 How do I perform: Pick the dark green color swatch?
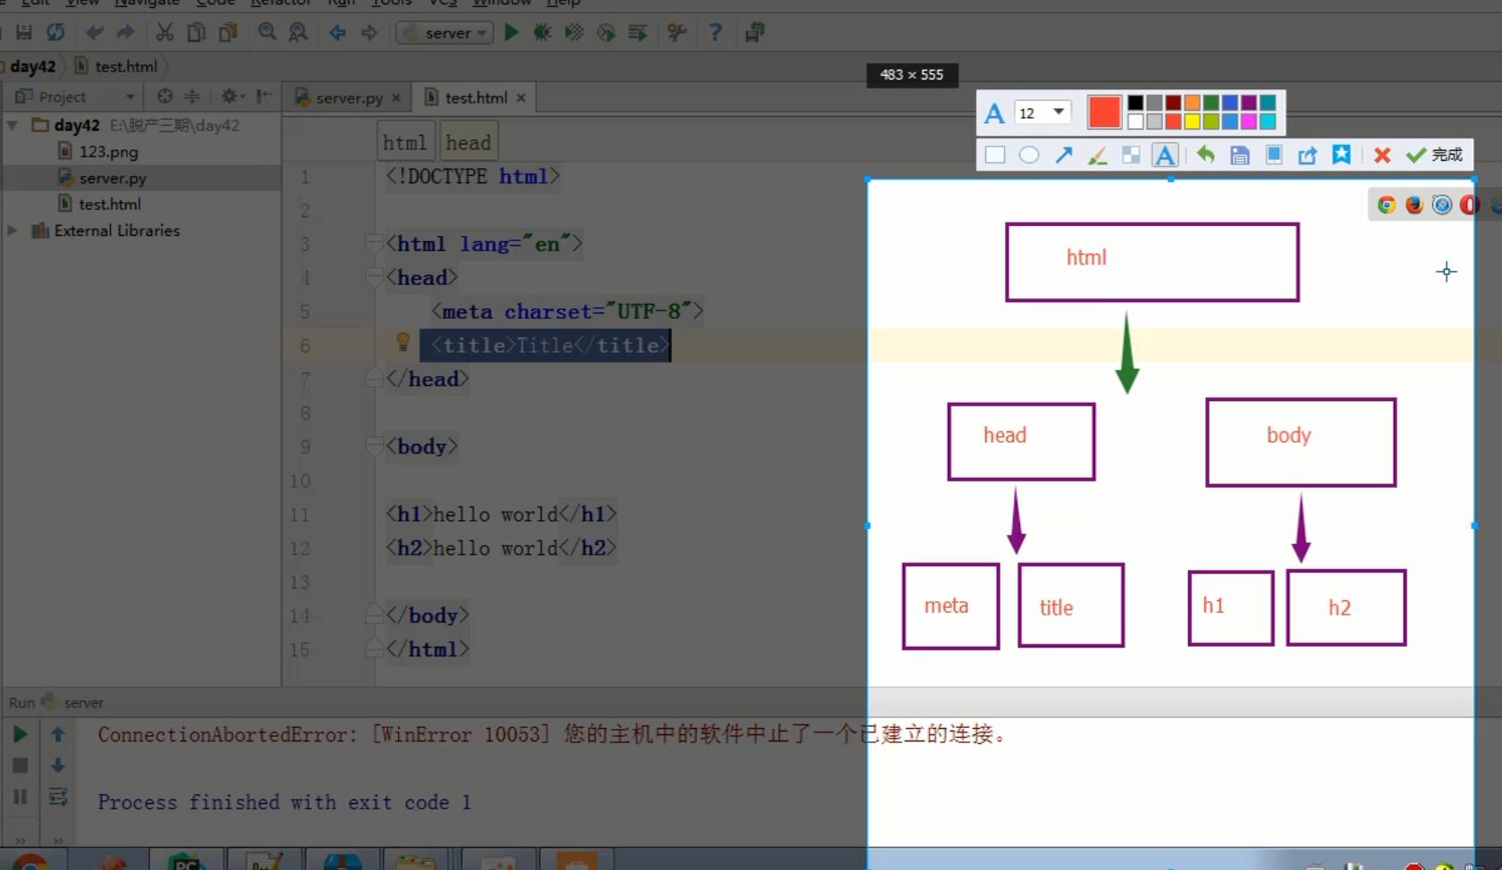(1211, 103)
